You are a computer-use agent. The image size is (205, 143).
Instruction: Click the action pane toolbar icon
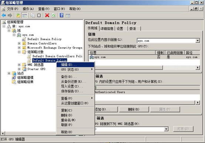[x=68, y=15]
